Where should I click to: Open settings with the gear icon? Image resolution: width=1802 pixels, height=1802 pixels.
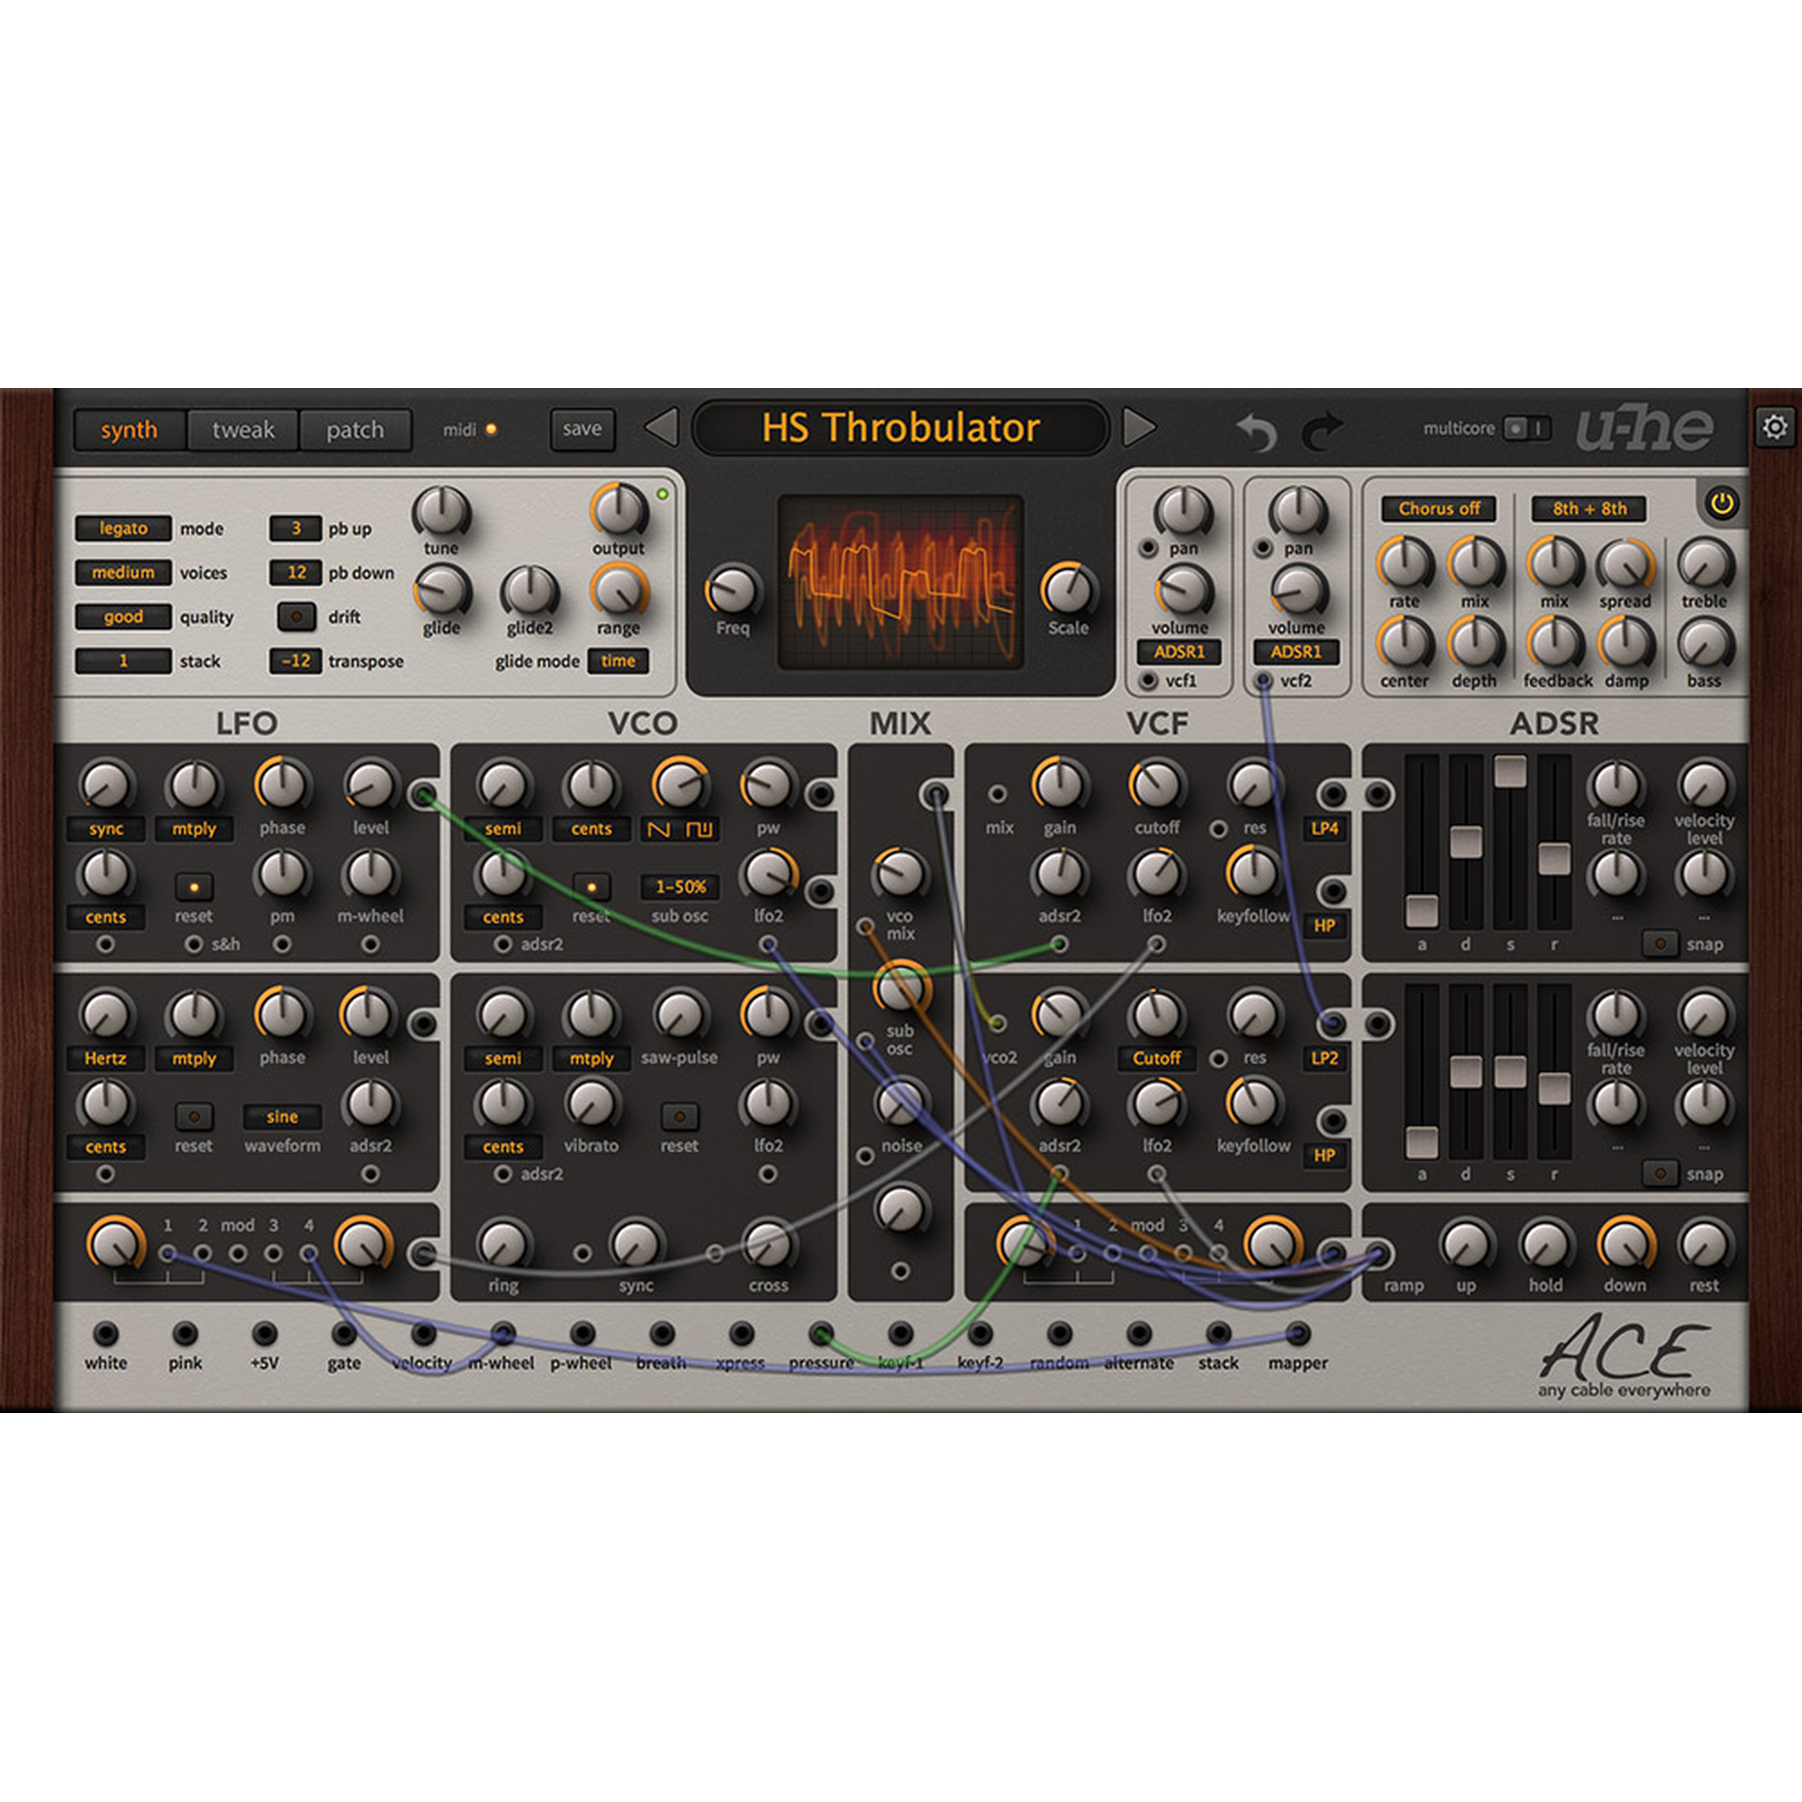(1775, 429)
